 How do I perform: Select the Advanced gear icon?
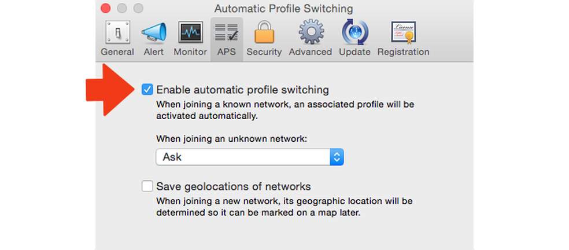click(310, 32)
